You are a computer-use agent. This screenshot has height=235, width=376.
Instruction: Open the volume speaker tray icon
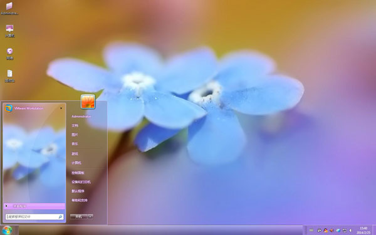(350, 231)
